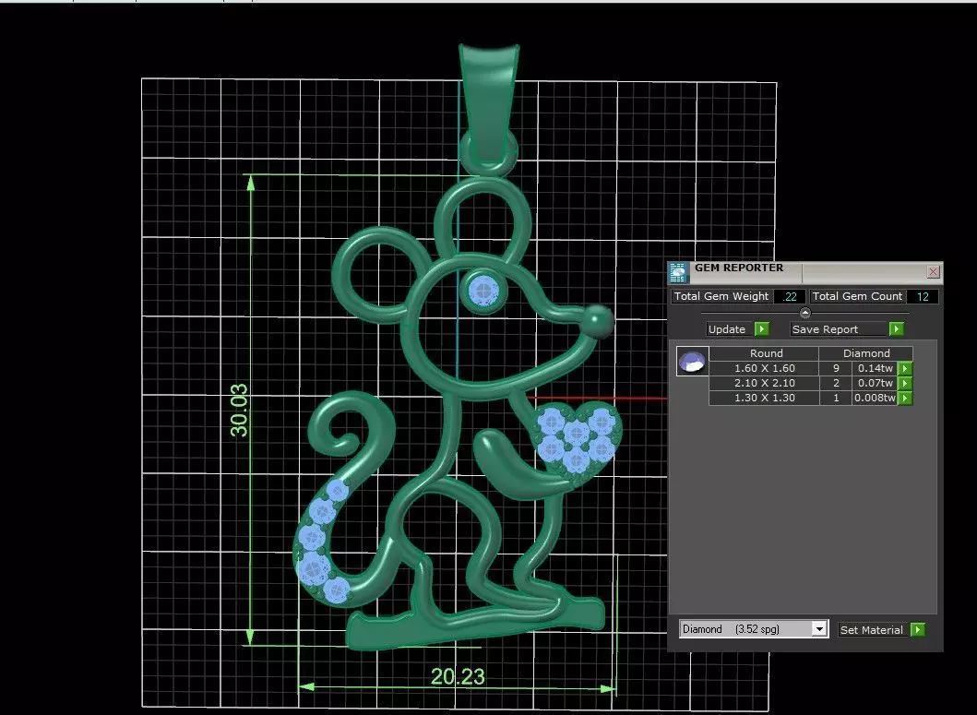
Task: Click the Update label
Action: click(x=726, y=329)
